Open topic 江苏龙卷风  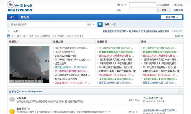pos(61,64)
